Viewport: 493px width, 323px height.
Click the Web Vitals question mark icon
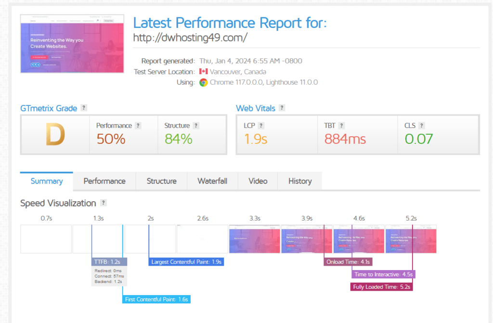(282, 107)
